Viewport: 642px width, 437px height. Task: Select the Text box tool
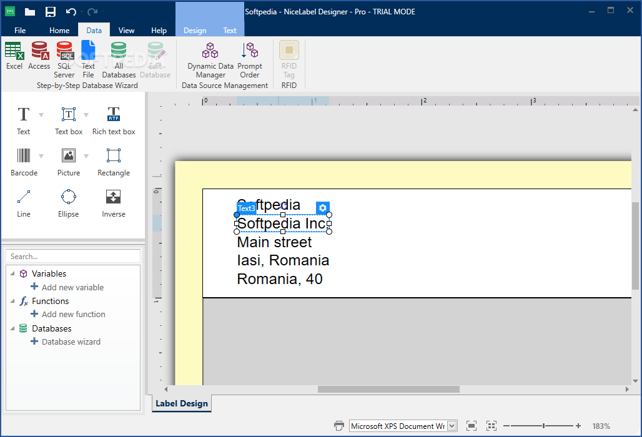point(68,120)
